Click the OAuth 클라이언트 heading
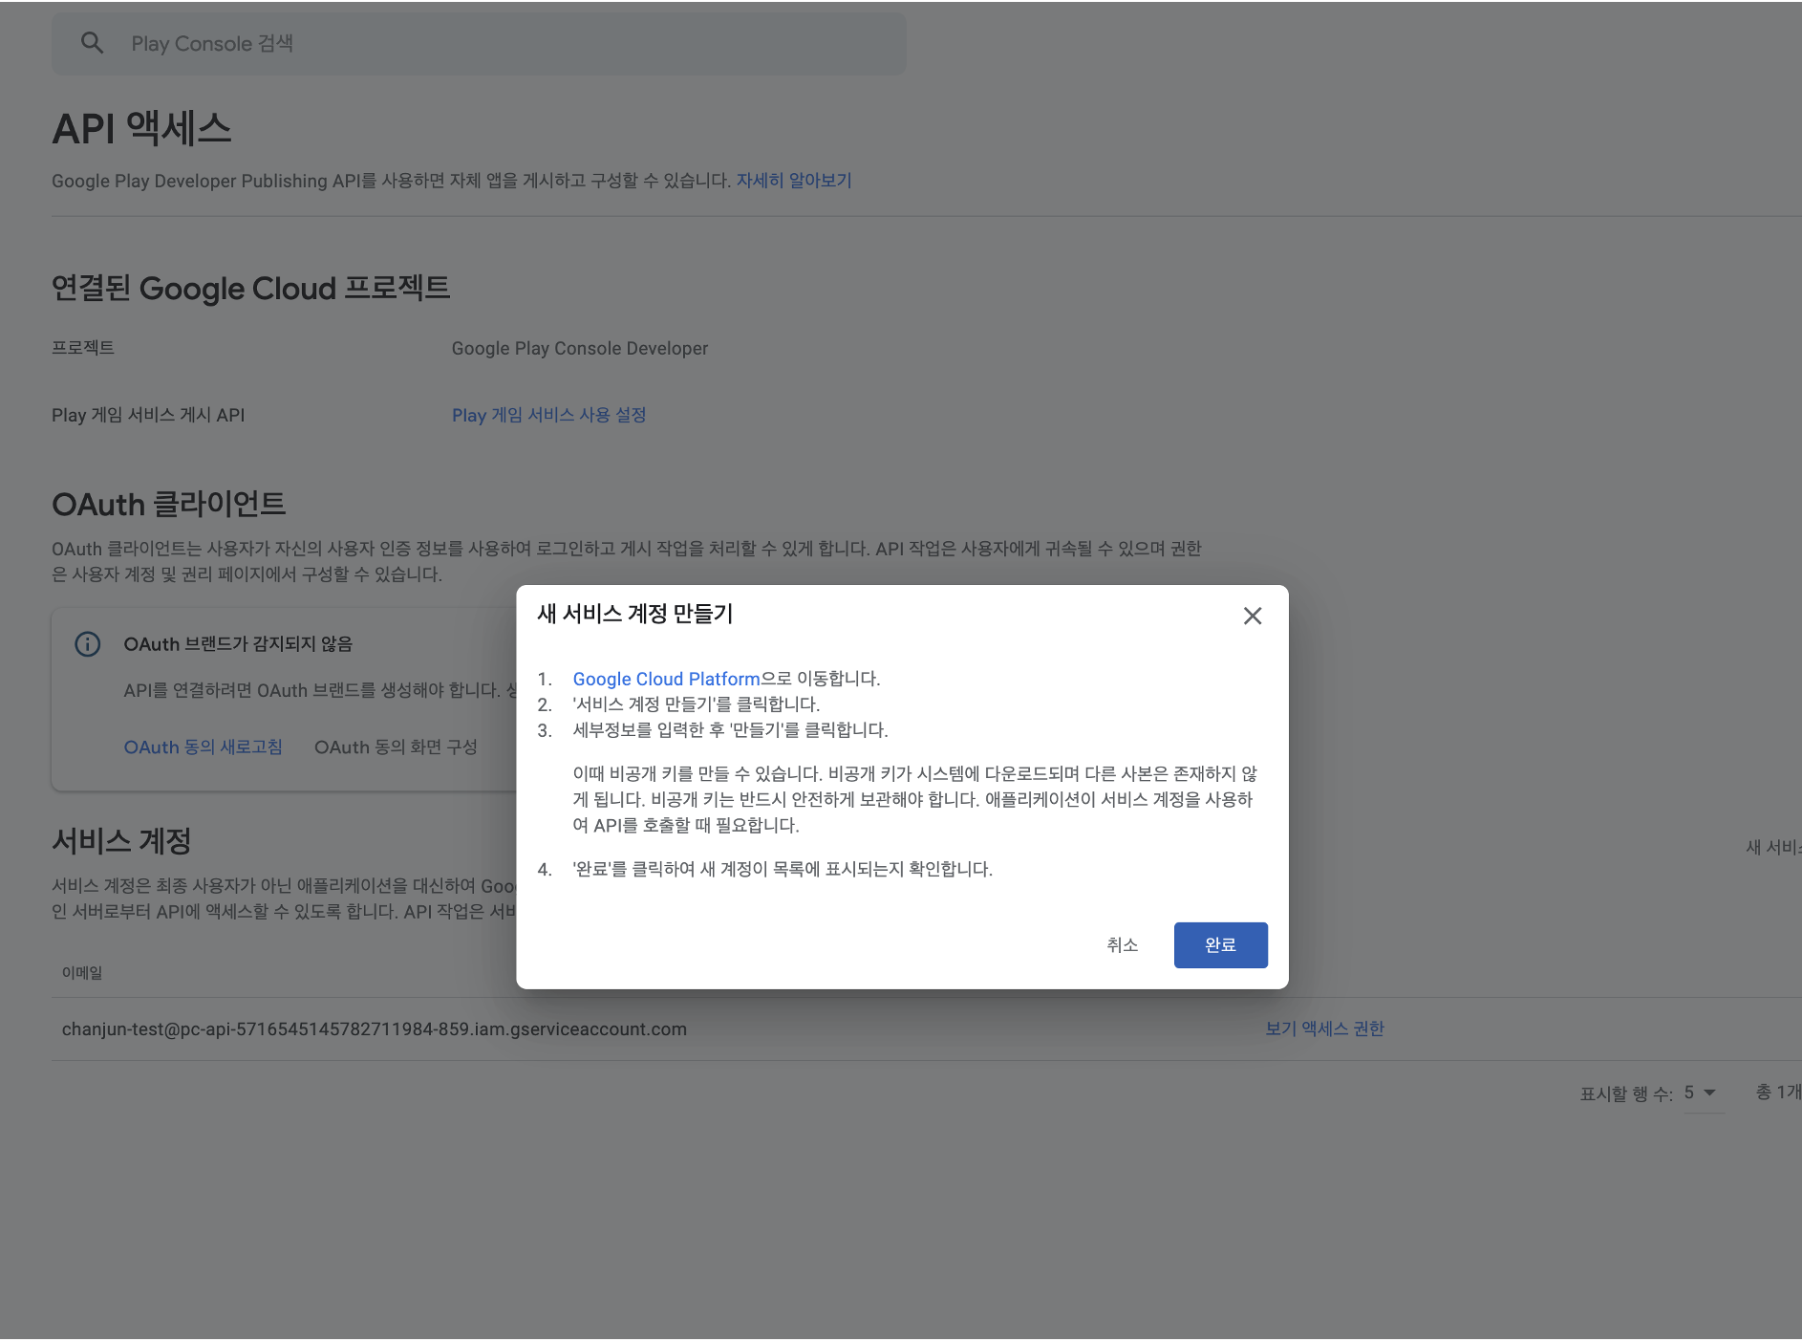This screenshot has width=1802, height=1342. (168, 505)
